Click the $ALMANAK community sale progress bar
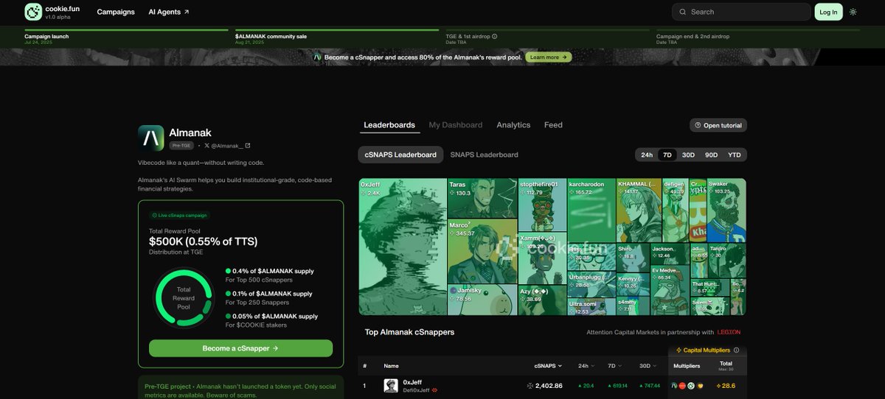The height and width of the screenshot is (399, 885). (x=337, y=30)
